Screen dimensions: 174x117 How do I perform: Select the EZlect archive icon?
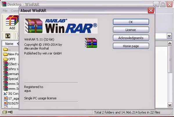6,64
